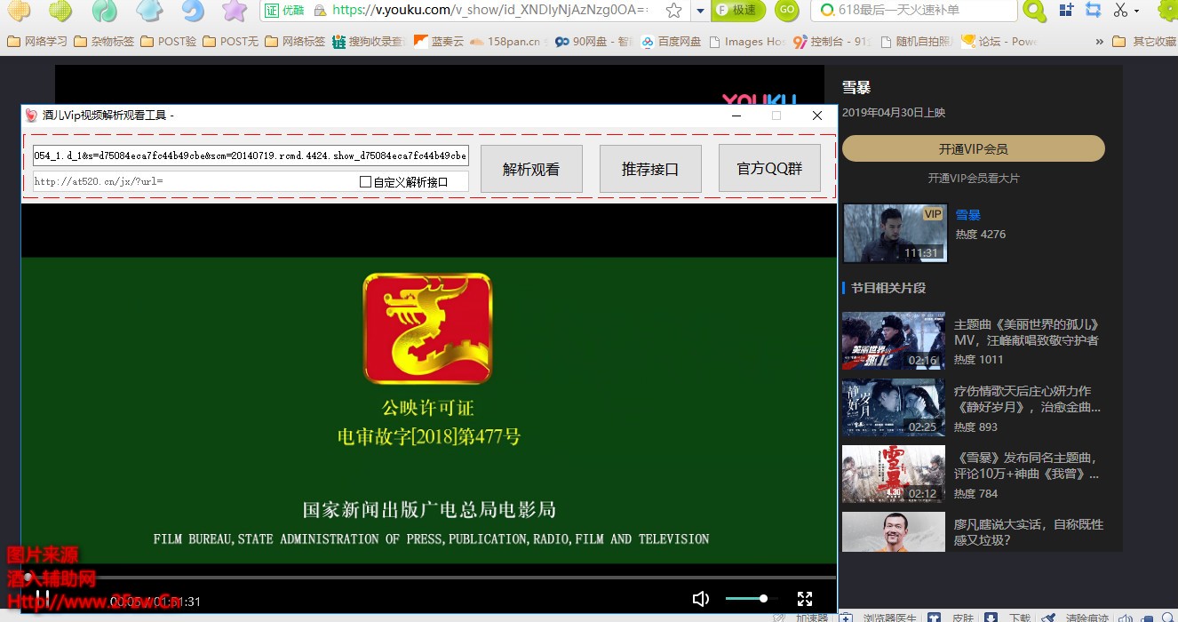1178x622 pixels.
Task: Open the 158pan.cn bookmark
Action: tap(505, 42)
